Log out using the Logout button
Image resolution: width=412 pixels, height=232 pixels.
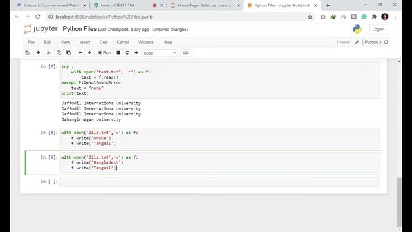click(379, 29)
